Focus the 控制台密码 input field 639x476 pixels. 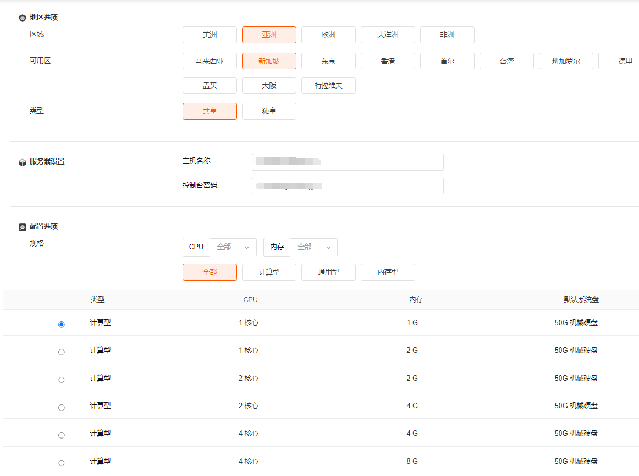click(x=348, y=186)
